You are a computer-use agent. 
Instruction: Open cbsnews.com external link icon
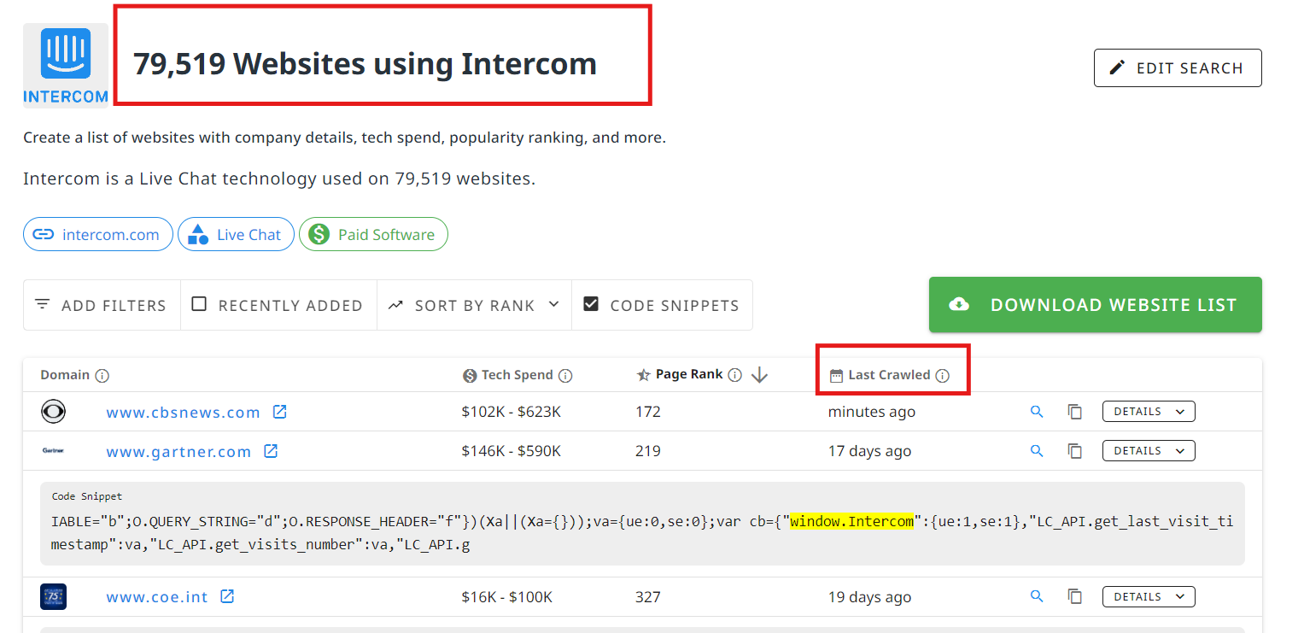(x=279, y=412)
